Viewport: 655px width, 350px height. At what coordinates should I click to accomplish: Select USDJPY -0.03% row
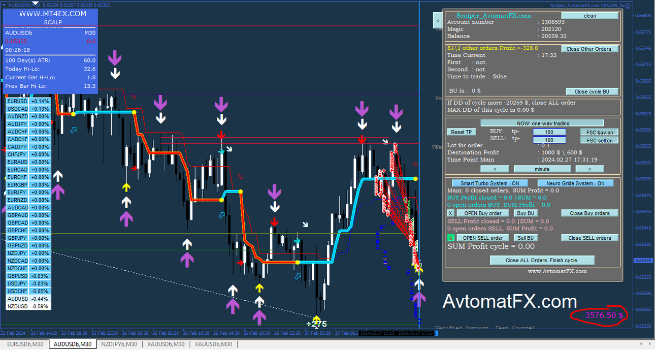click(28, 284)
